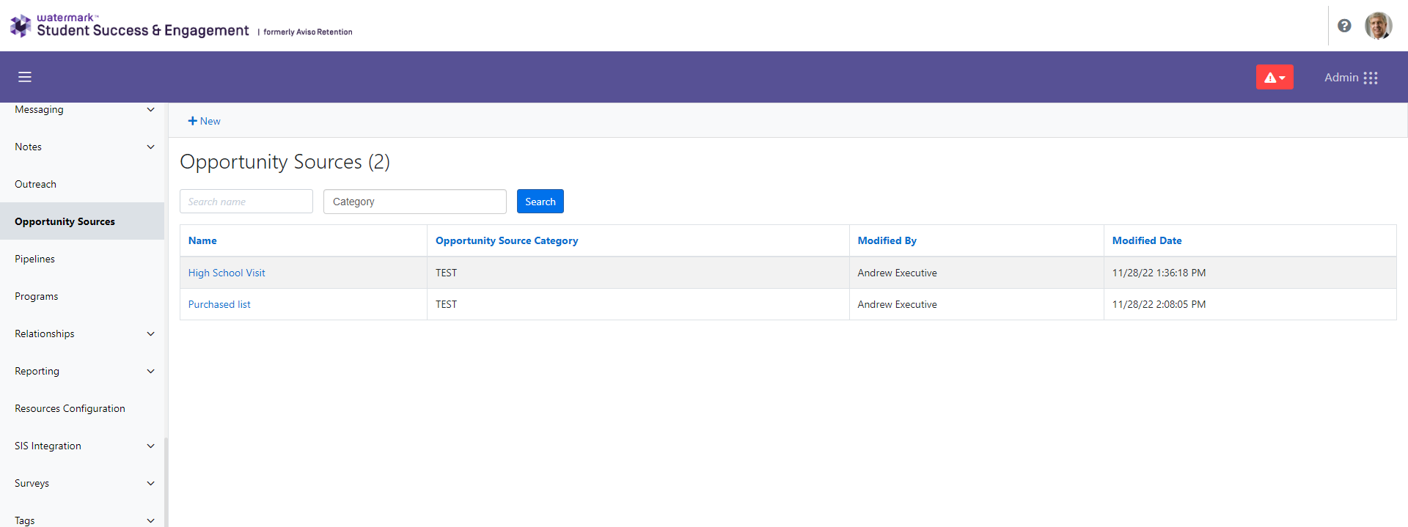1408x527 pixels.
Task: Sort by Opportunity Source Category header
Action: pos(507,240)
